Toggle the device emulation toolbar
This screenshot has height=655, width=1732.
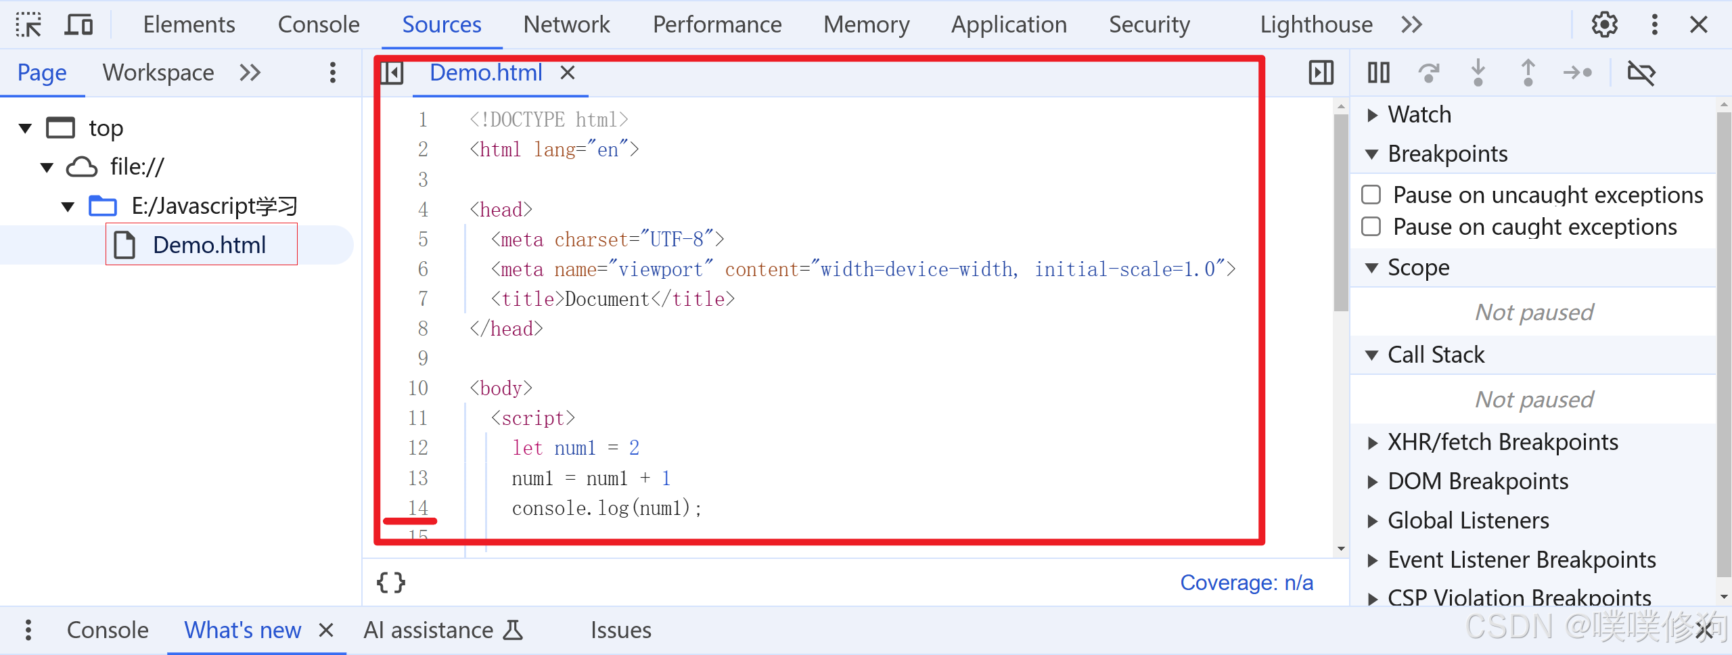point(78,24)
